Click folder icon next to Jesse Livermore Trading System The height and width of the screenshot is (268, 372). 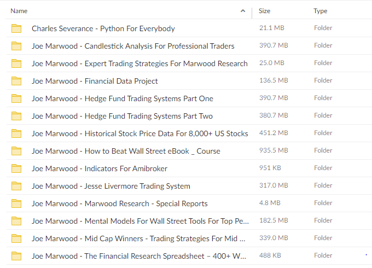tap(16, 186)
